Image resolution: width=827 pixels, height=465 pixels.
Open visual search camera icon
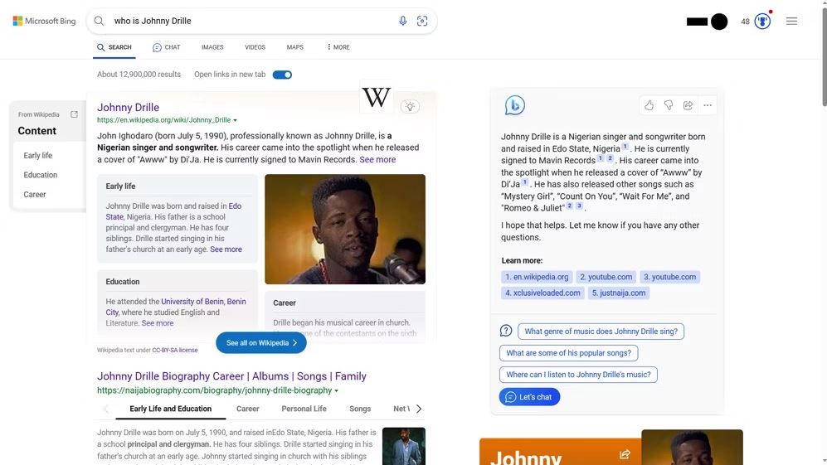422,21
